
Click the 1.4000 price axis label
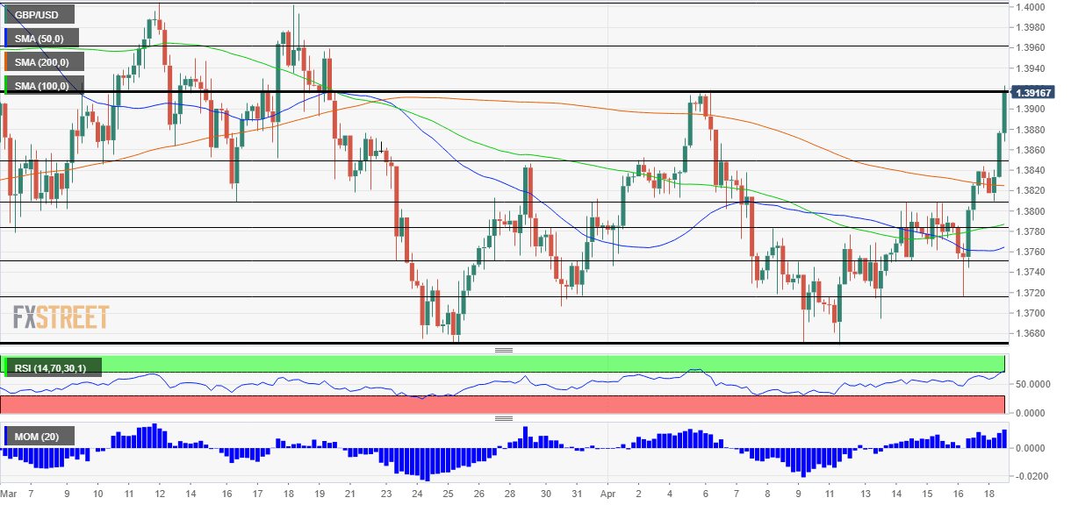[x=1030, y=7]
